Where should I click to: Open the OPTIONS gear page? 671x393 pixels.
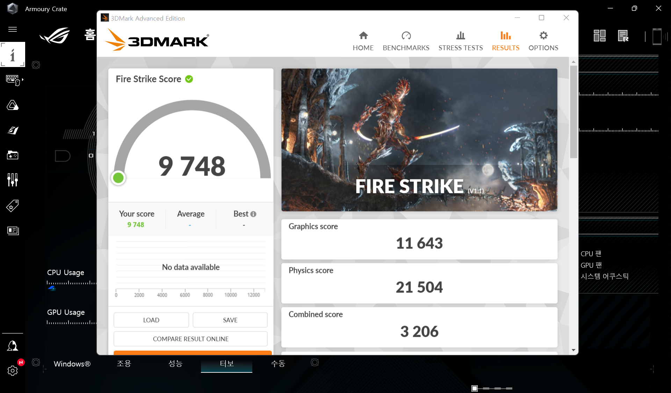point(543,41)
